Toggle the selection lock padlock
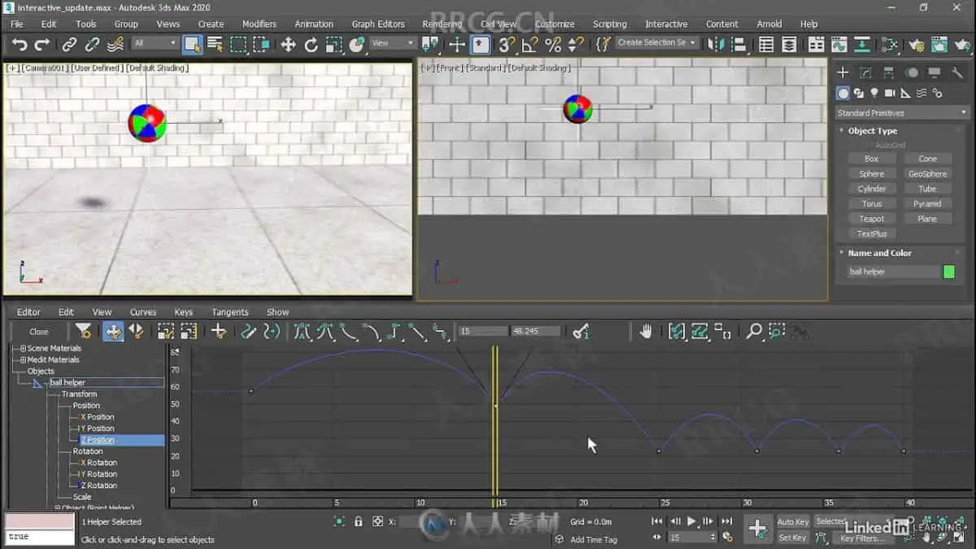976x549 pixels. (x=358, y=521)
